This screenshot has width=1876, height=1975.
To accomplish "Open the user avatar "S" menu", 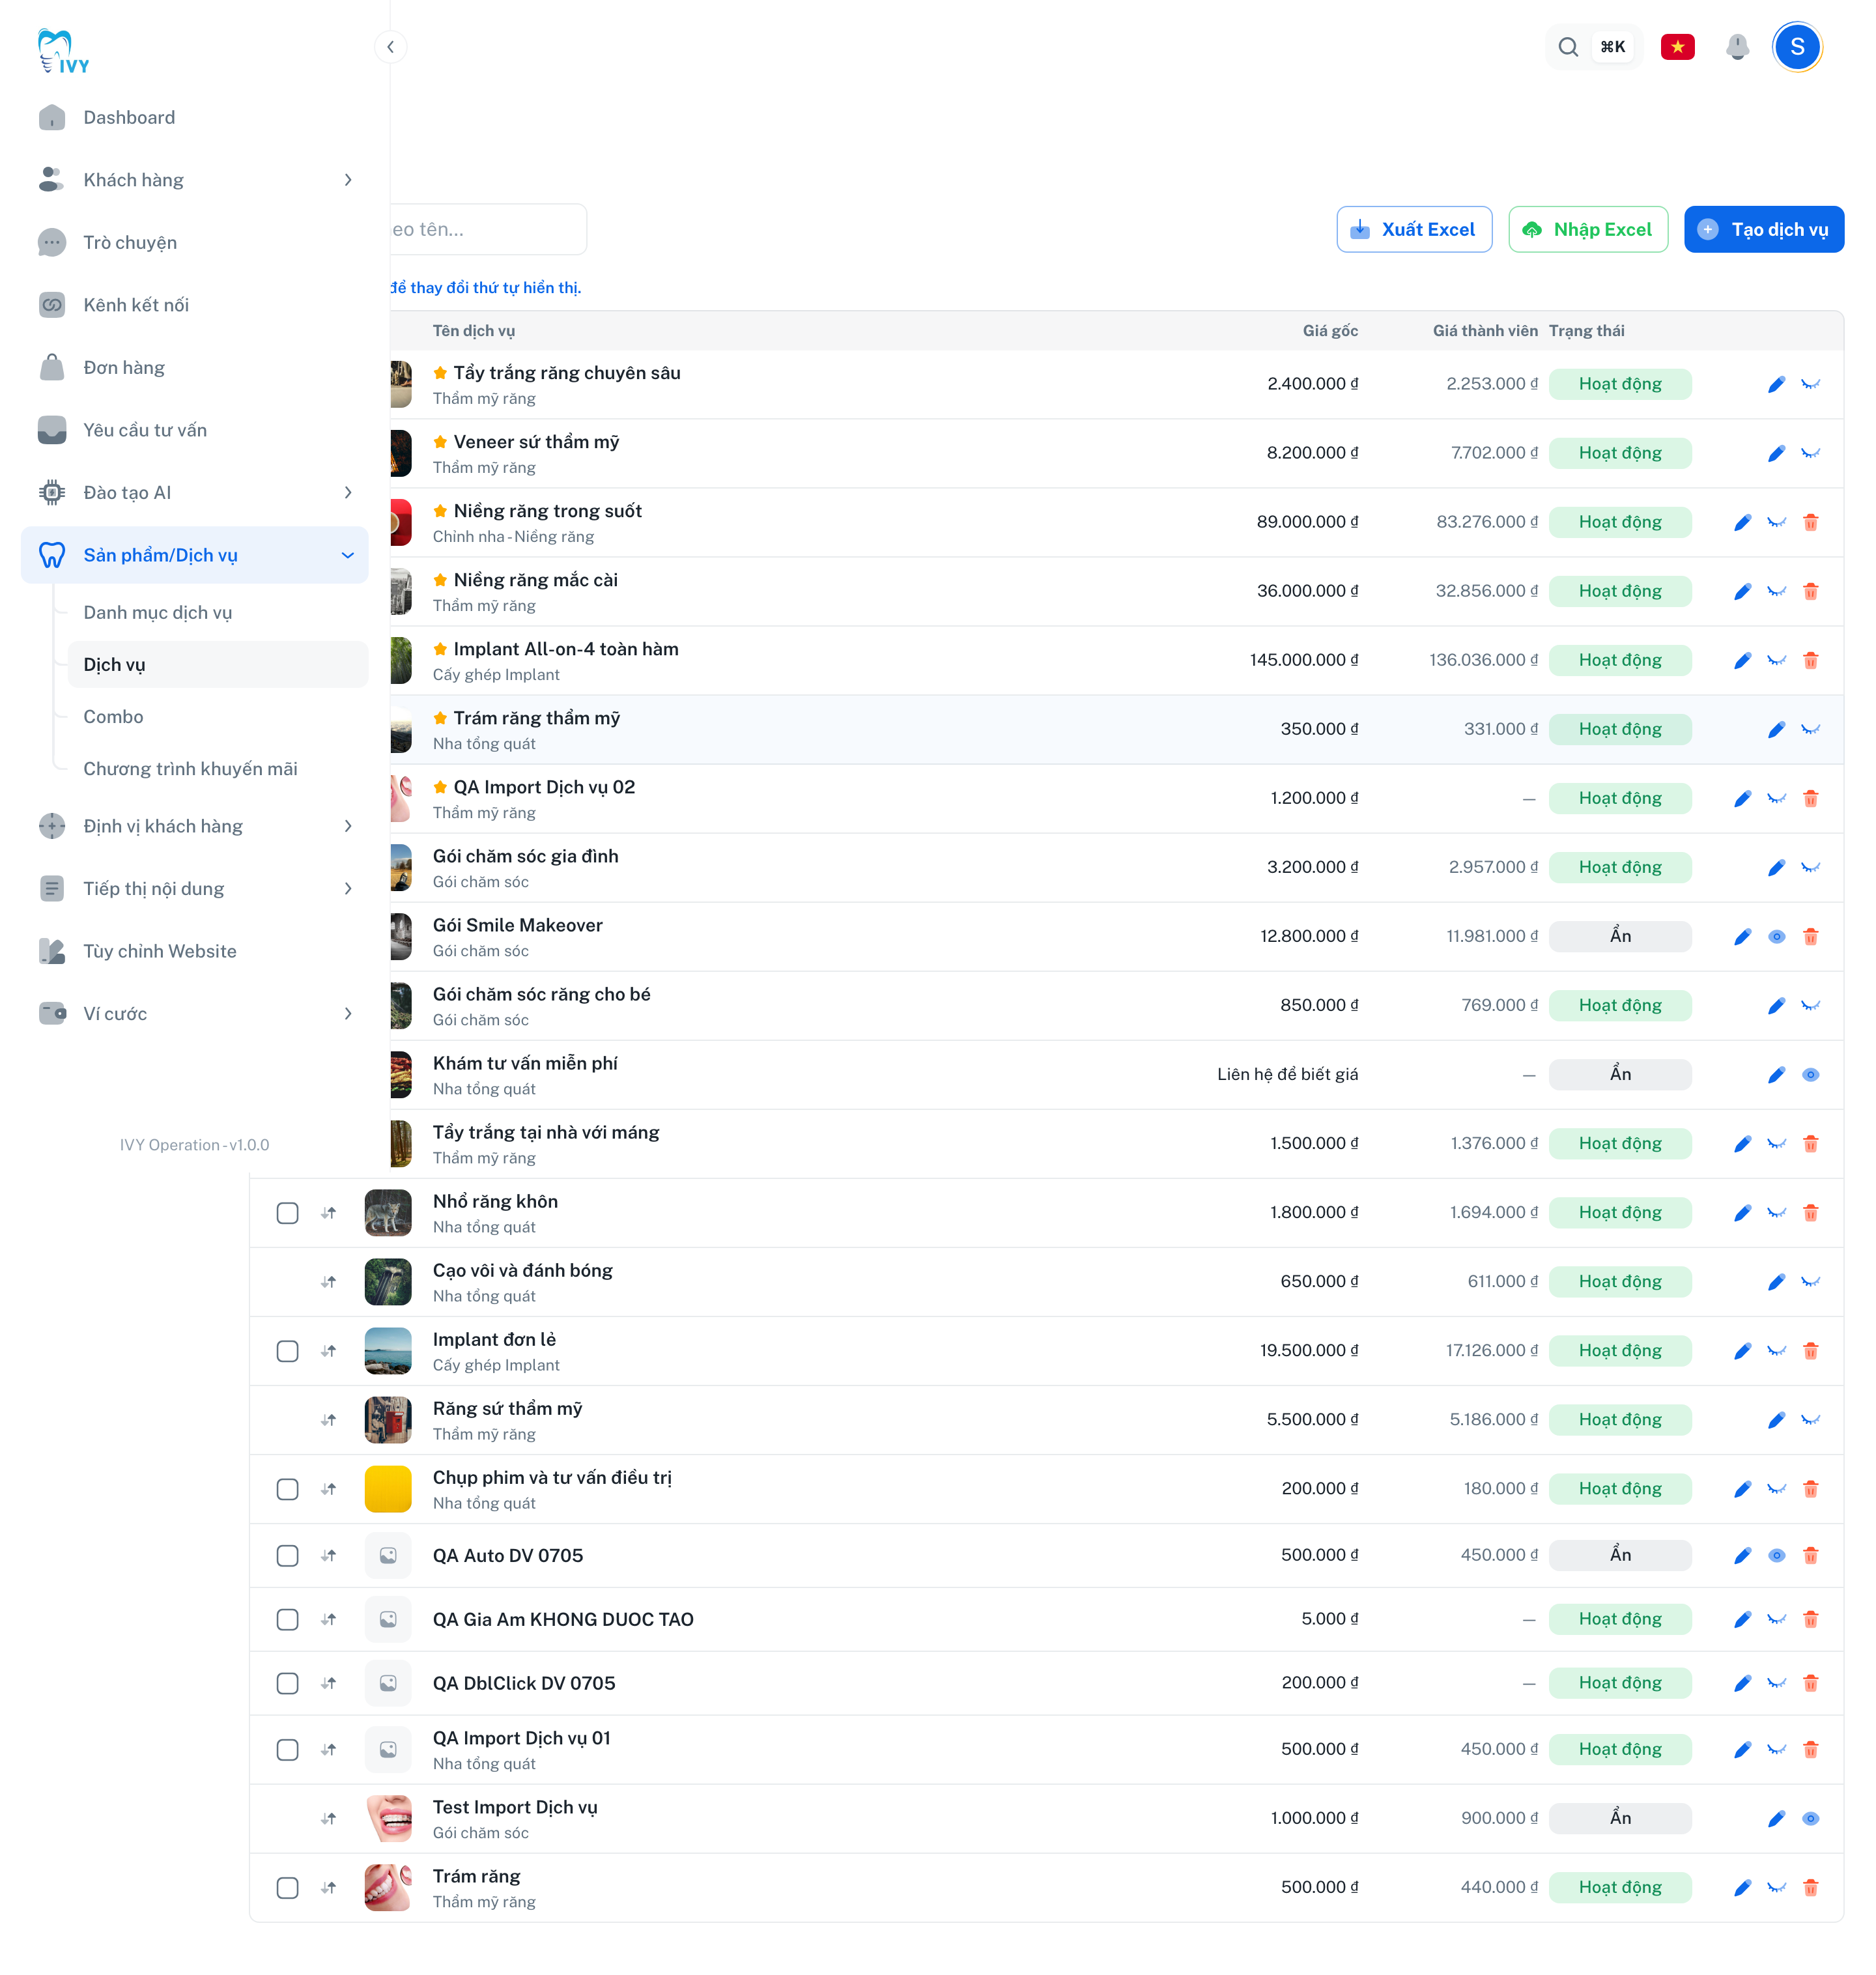I will 1797,47.
